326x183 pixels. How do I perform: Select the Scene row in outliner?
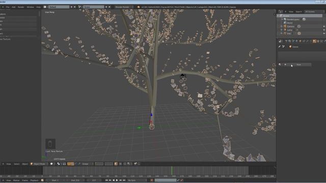click(300, 16)
